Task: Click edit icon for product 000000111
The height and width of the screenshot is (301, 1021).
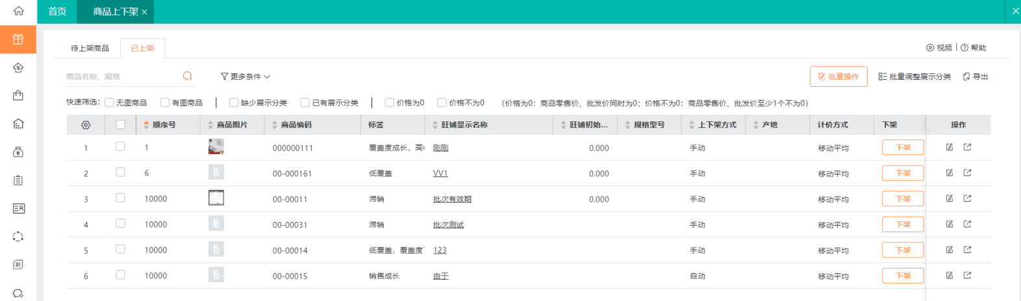Action: tap(950, 147)
